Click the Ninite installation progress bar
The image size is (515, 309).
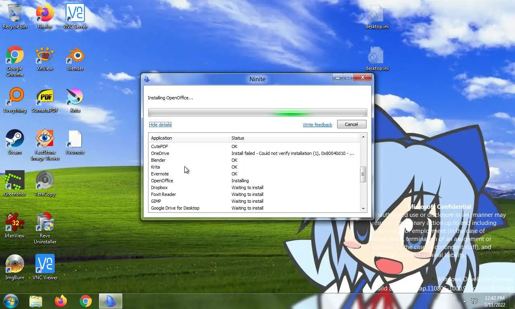257,113
